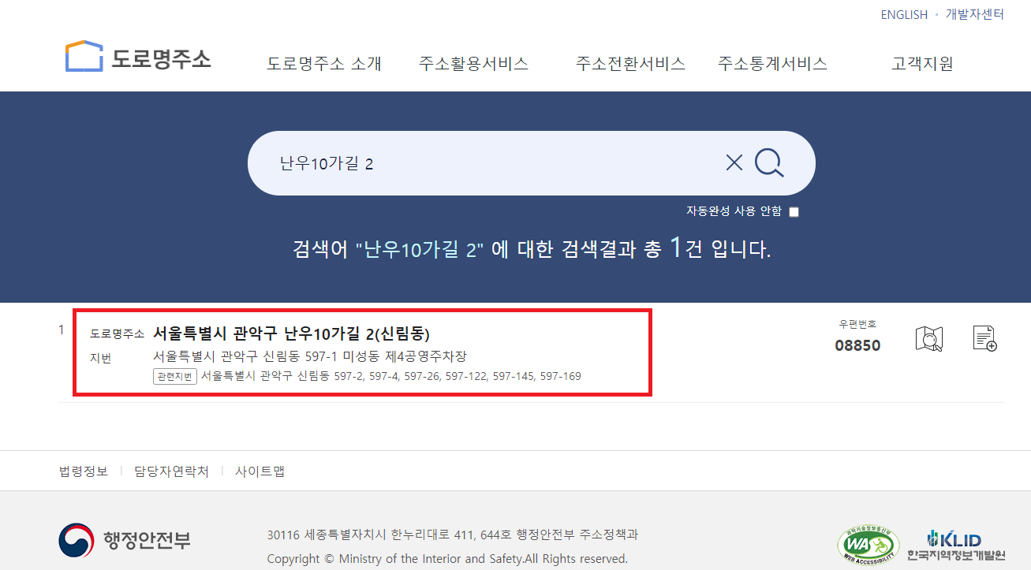Toggle 자동완성 사용 안함 checkbox

pos(794,211)
